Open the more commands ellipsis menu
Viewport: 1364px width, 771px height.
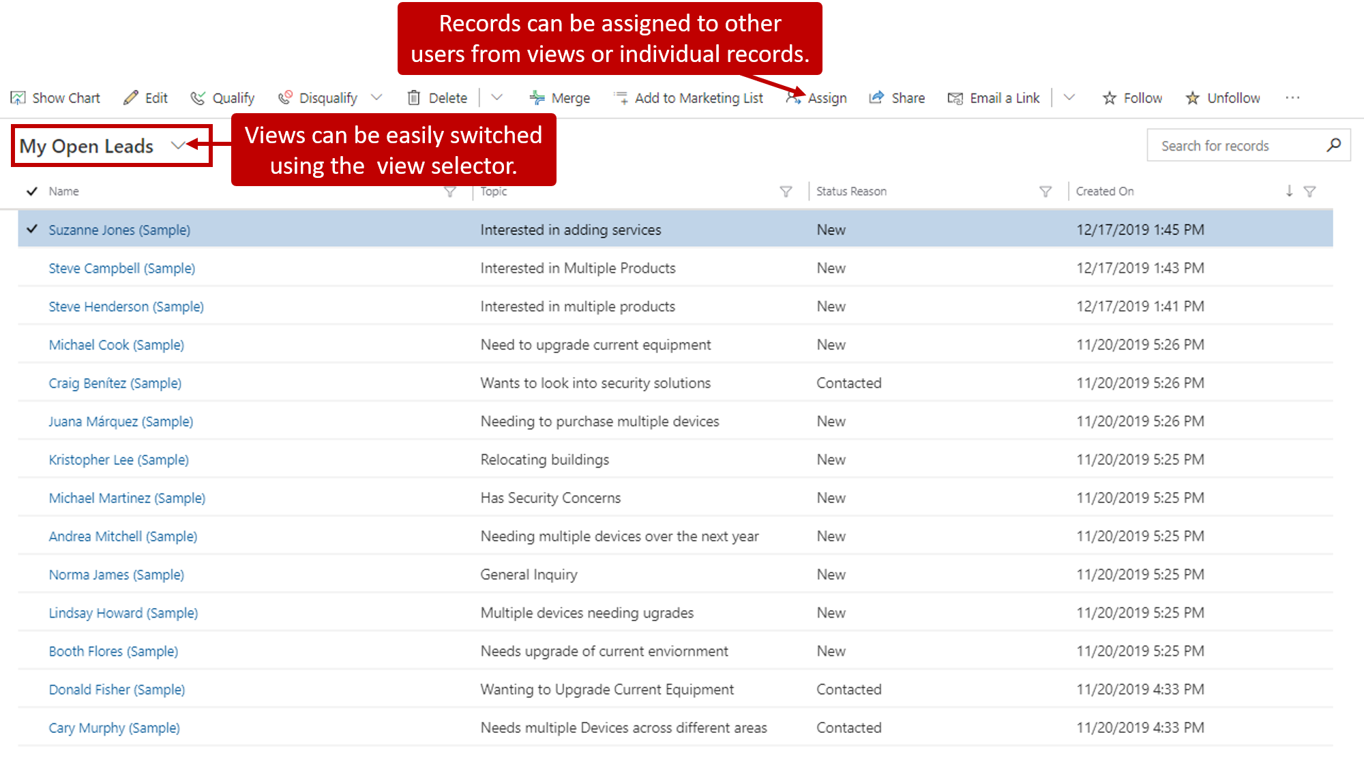click(1292, 97)
